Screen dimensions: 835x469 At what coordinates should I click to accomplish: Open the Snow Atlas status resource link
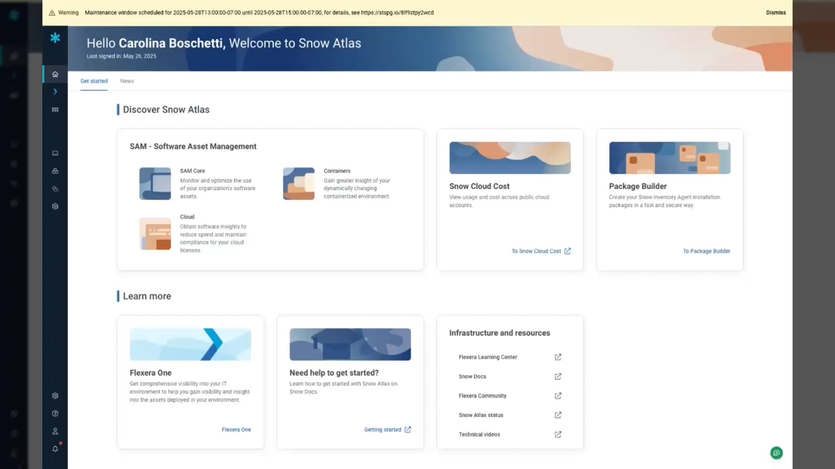click(x=510, y=415)
